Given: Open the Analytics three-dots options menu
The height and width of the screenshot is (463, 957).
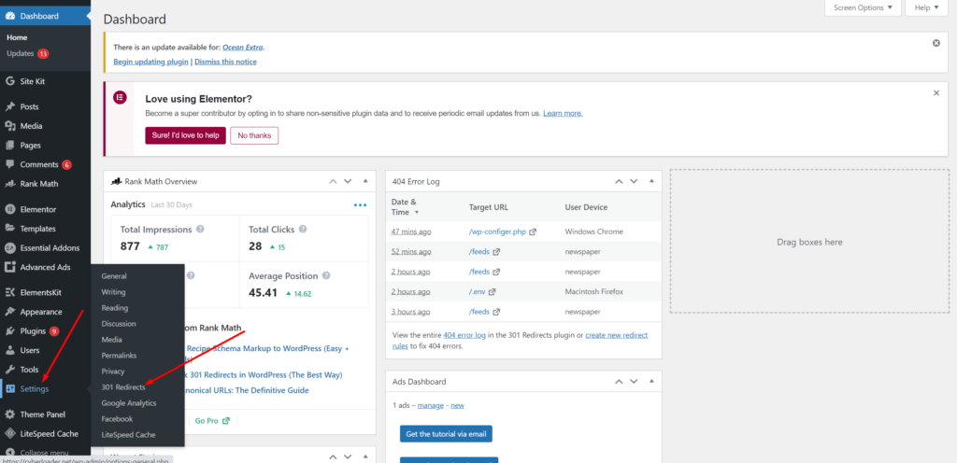Looking at the screenshot, I should pyautogui.click(x=360, y=205).
